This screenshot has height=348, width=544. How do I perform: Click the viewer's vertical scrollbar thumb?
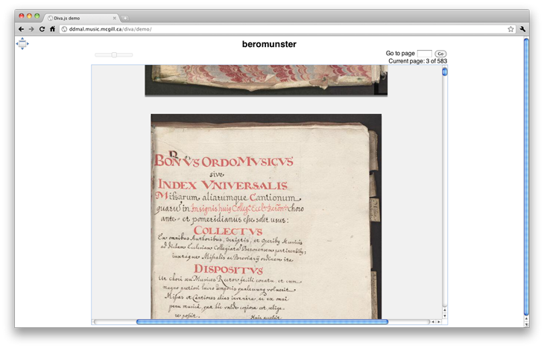click(x=445, y=72)
